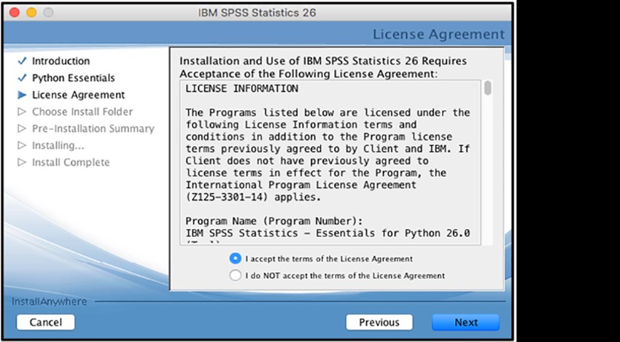The height and width of the screenshot is (342, 620).
Task: Click the Install Complete step triangle icon
Action: (x=22, y=163)
